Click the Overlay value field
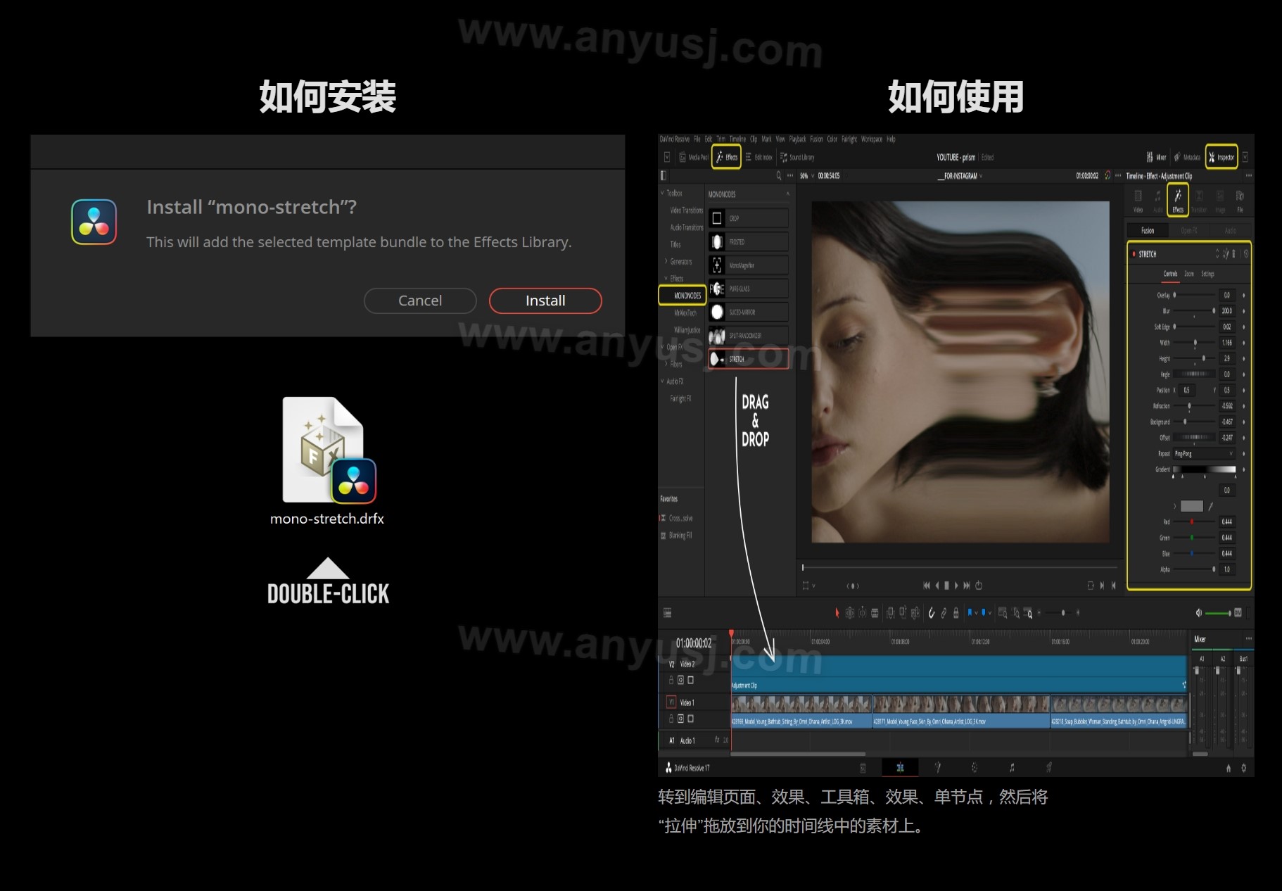 (1226, 296)
